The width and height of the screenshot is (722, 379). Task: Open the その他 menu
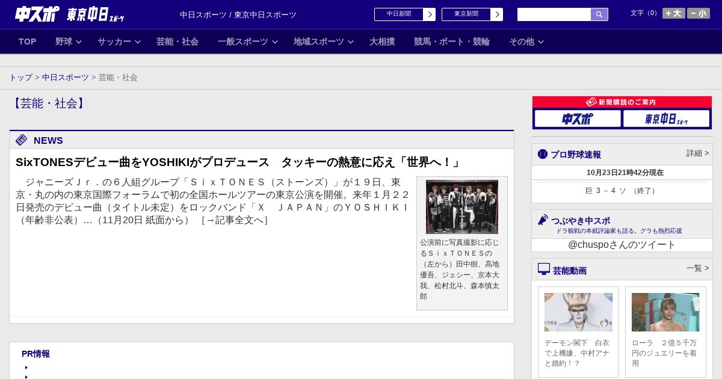pos(522,42)
